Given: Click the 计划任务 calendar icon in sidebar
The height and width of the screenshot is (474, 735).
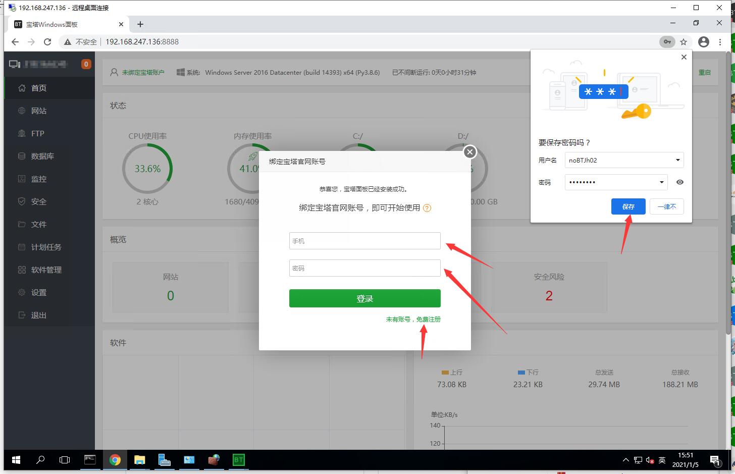Looking at the screenshot, I should [22, 247].
